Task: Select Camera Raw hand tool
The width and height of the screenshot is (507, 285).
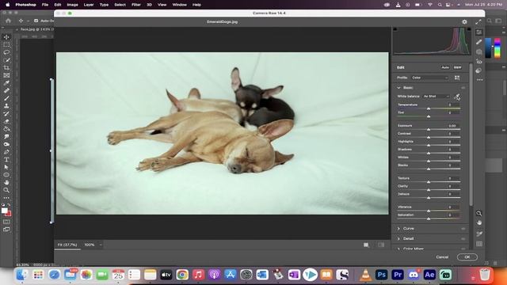Action: click(x=478, y=223)
